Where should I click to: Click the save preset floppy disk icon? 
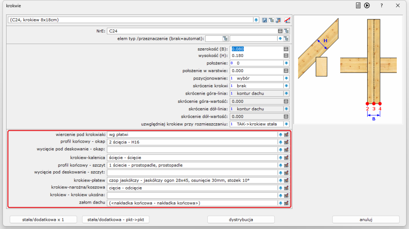(x=265, y=20)
